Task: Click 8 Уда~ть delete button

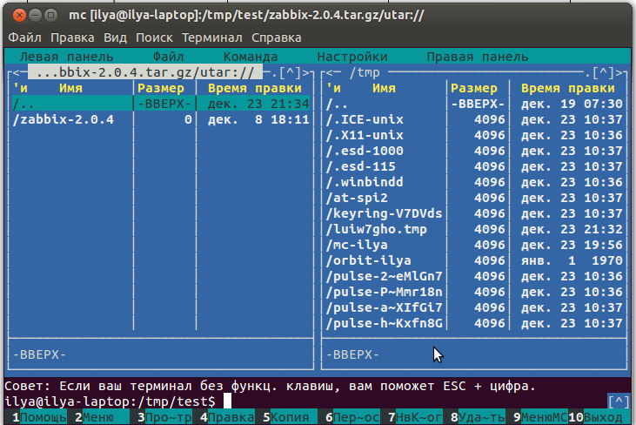Action: coord(478,417)
